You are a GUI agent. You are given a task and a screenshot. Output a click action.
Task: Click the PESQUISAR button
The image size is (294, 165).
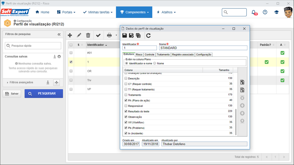(x=44, y=93)
